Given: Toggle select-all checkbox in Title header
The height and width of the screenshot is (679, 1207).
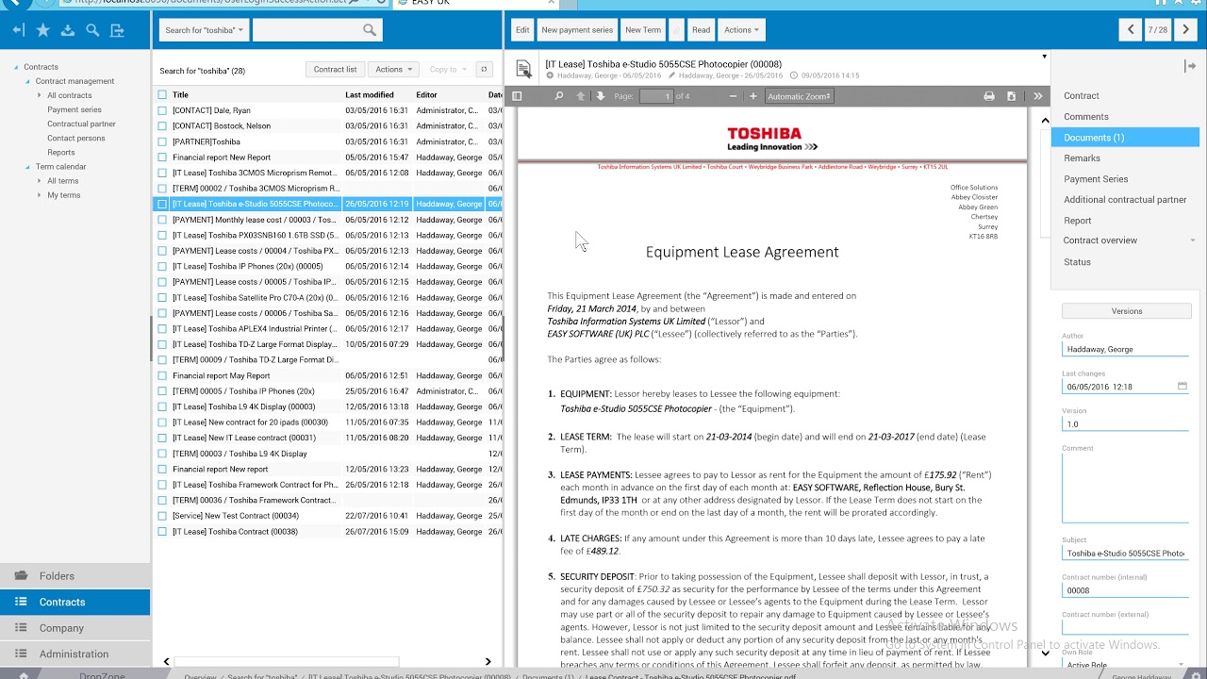Looking at the screenshot, I should point(162,94).
